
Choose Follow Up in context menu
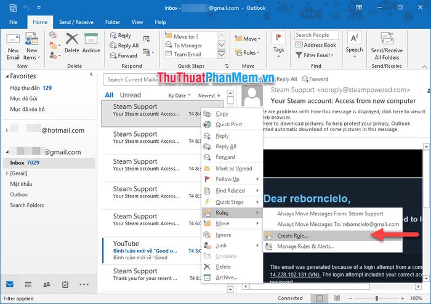tap(232, 179)
